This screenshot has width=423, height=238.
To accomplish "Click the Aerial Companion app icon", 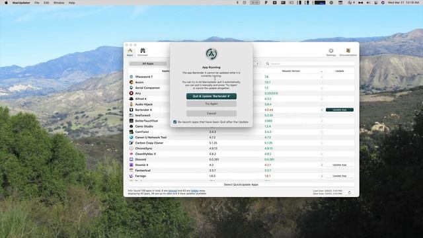I will (132, 88).
